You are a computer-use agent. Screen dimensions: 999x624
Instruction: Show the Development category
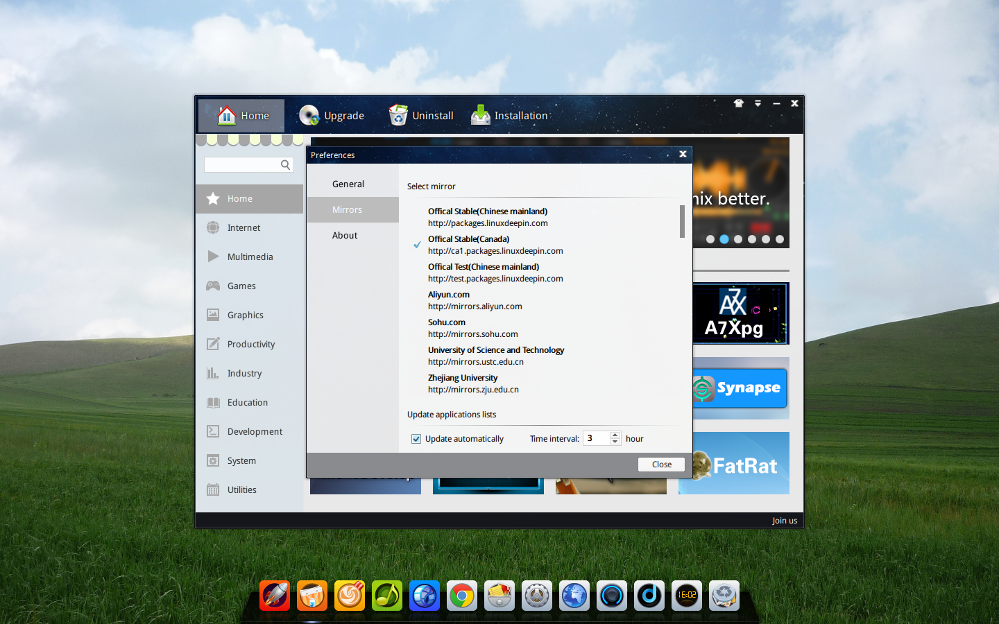point(250,431)
